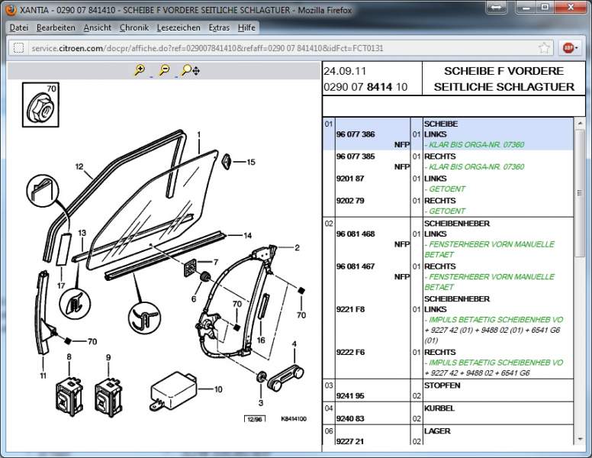Click crank handle callout number 4

294,343
